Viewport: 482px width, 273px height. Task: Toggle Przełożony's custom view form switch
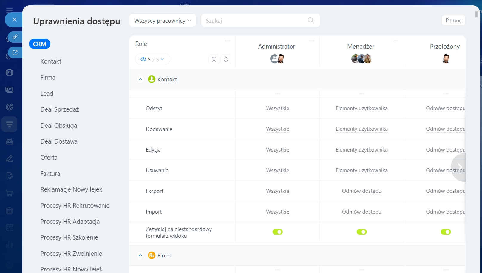pos(446,232)
